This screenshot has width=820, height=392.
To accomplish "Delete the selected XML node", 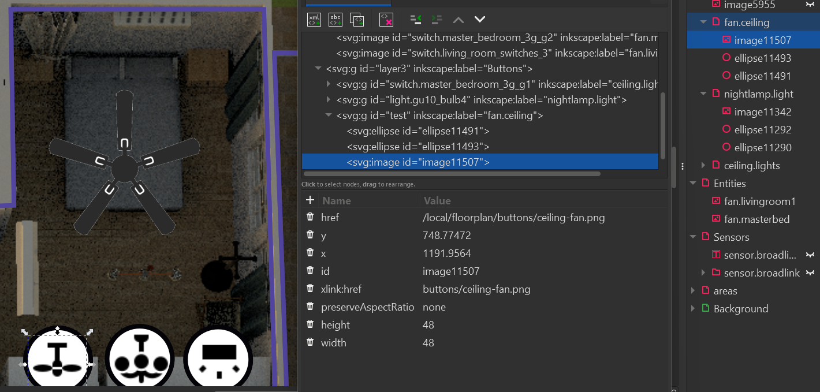I will (386, 19).
